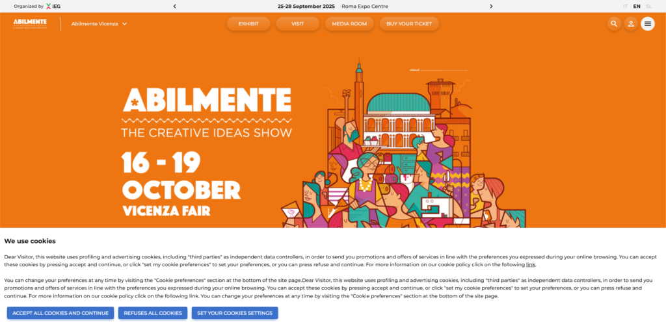Open the MEDIA ROOM menu

(349, 24)
